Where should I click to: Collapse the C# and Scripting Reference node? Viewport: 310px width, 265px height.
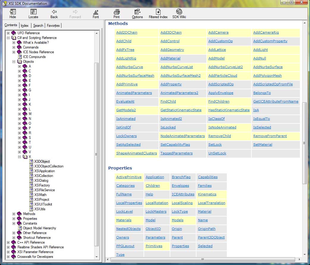8,38
